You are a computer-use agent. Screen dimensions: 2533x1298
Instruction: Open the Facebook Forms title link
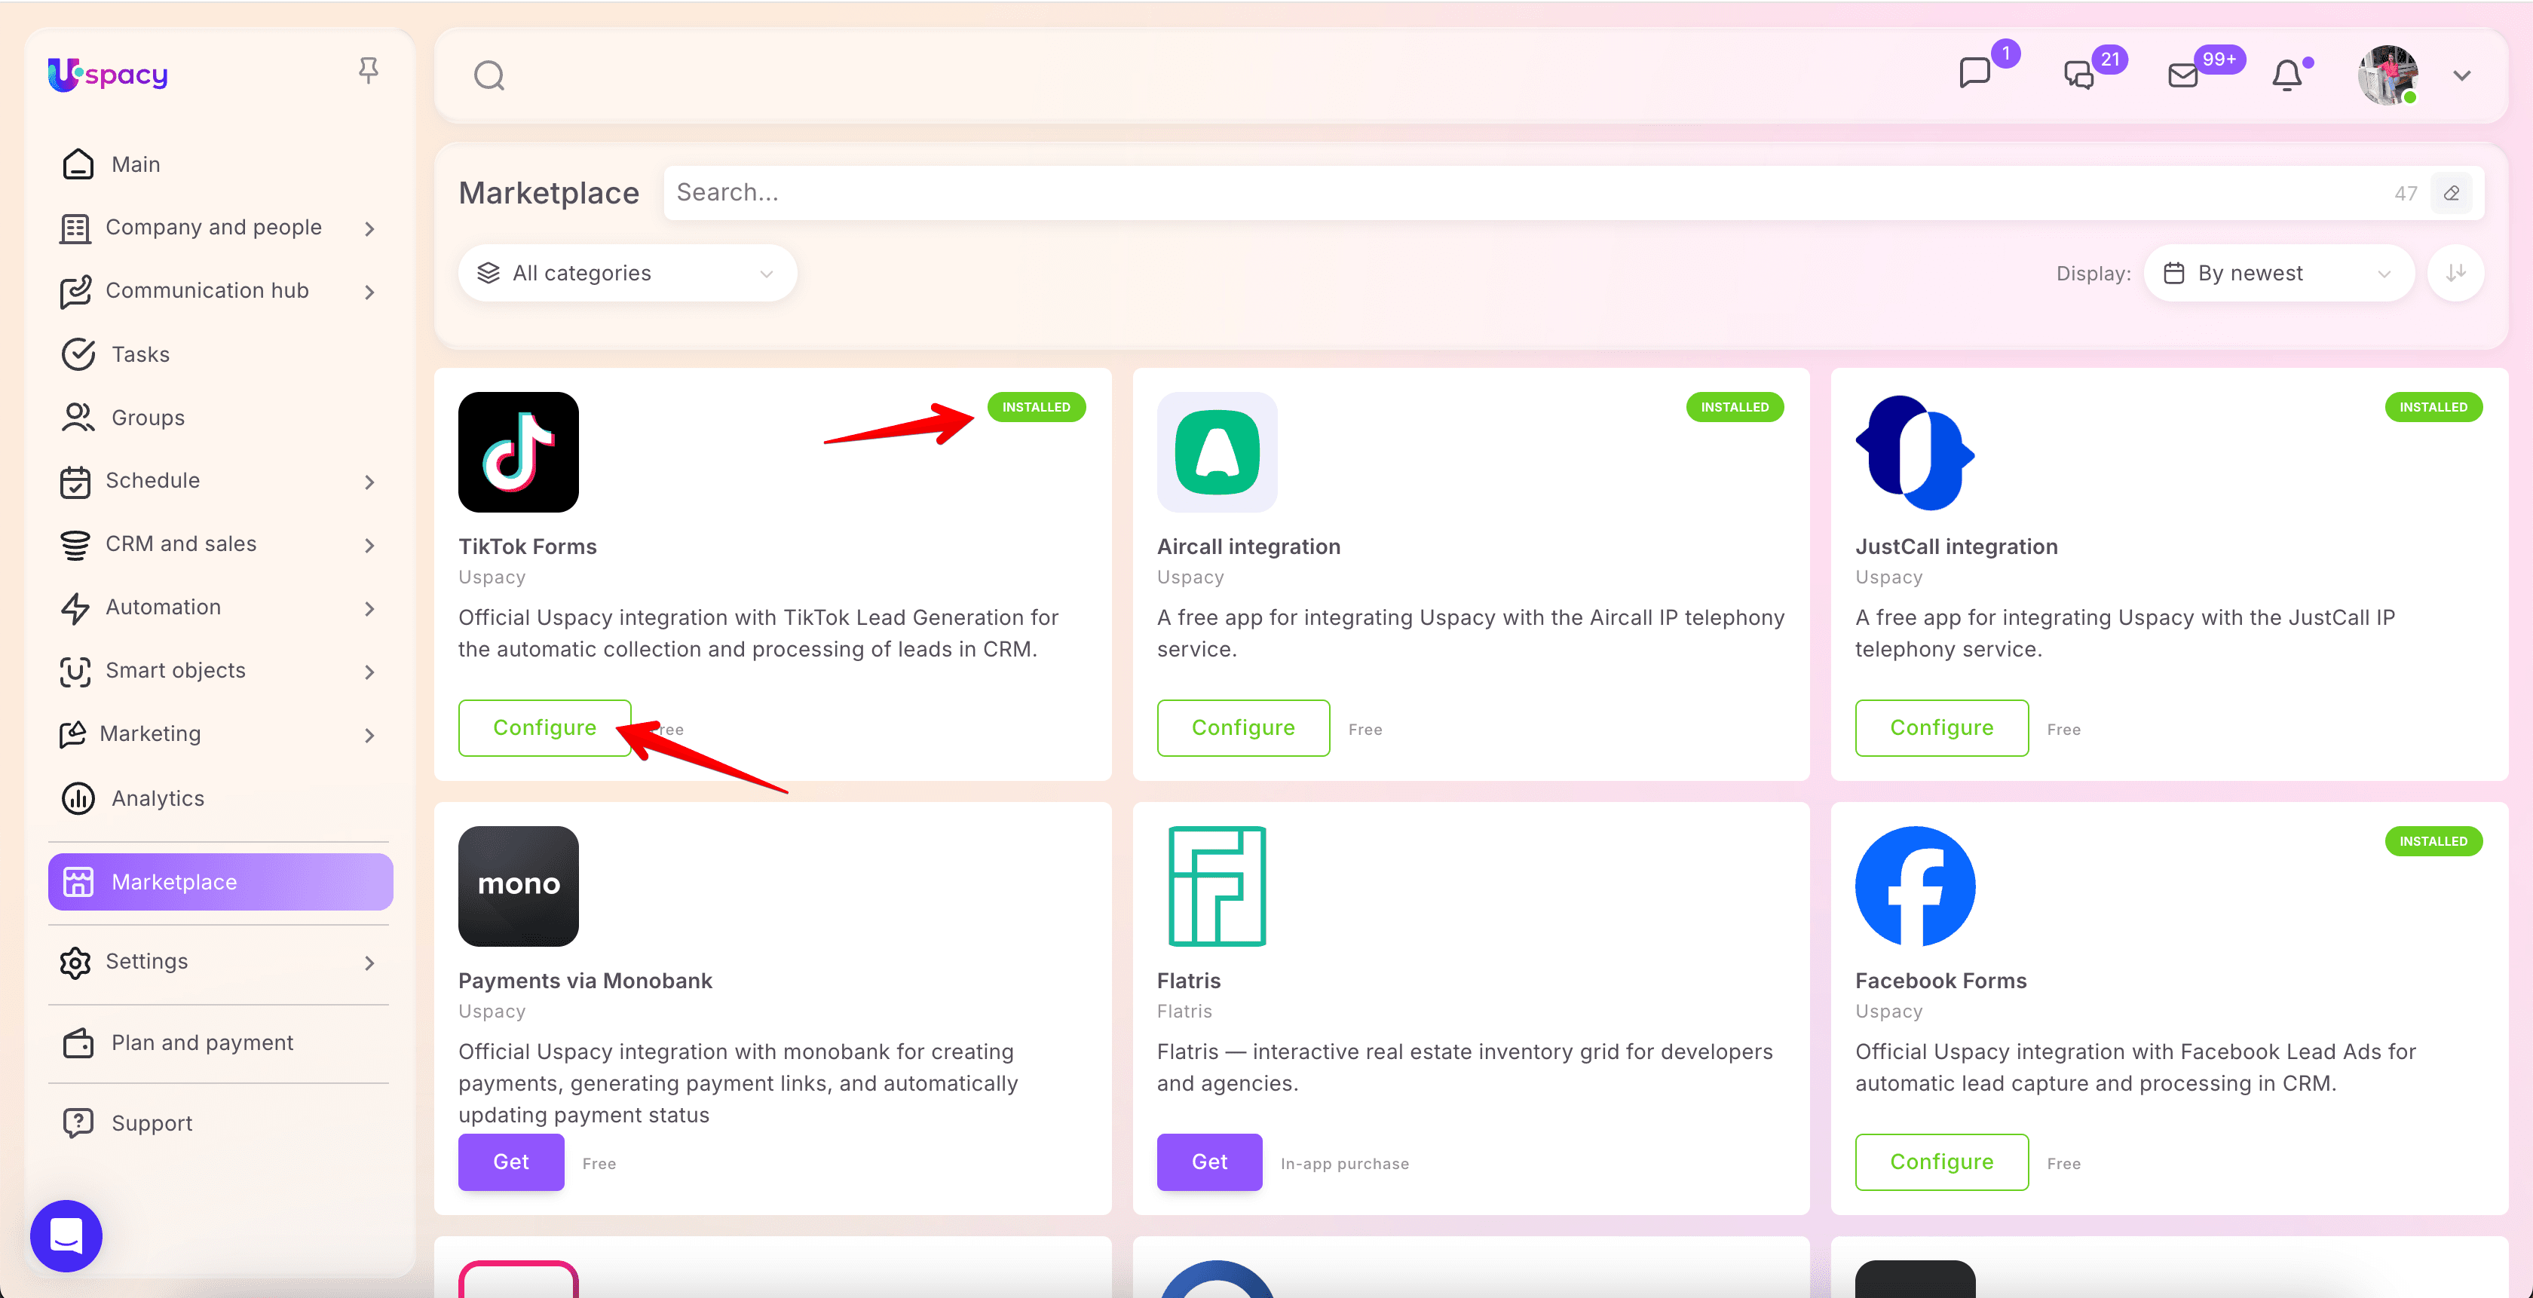(x=1941, y=981)
